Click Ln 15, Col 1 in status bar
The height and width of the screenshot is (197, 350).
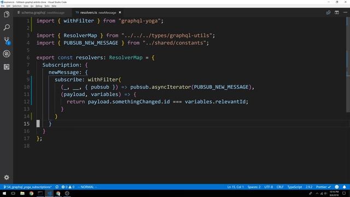point(235,187)
